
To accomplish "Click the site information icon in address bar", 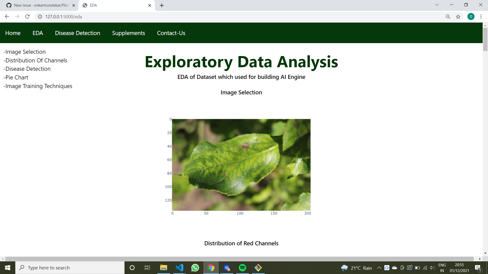I will (x=40, y=16).
